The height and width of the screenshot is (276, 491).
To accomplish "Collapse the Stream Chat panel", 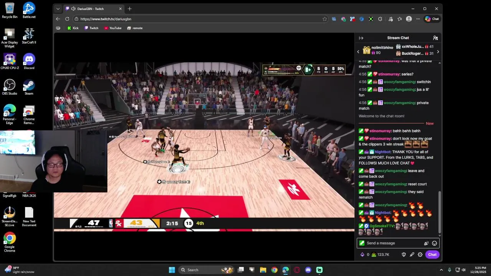I will point(361,38).
